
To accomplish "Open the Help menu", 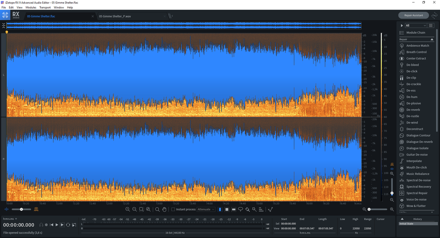I will tap(70, 7).
